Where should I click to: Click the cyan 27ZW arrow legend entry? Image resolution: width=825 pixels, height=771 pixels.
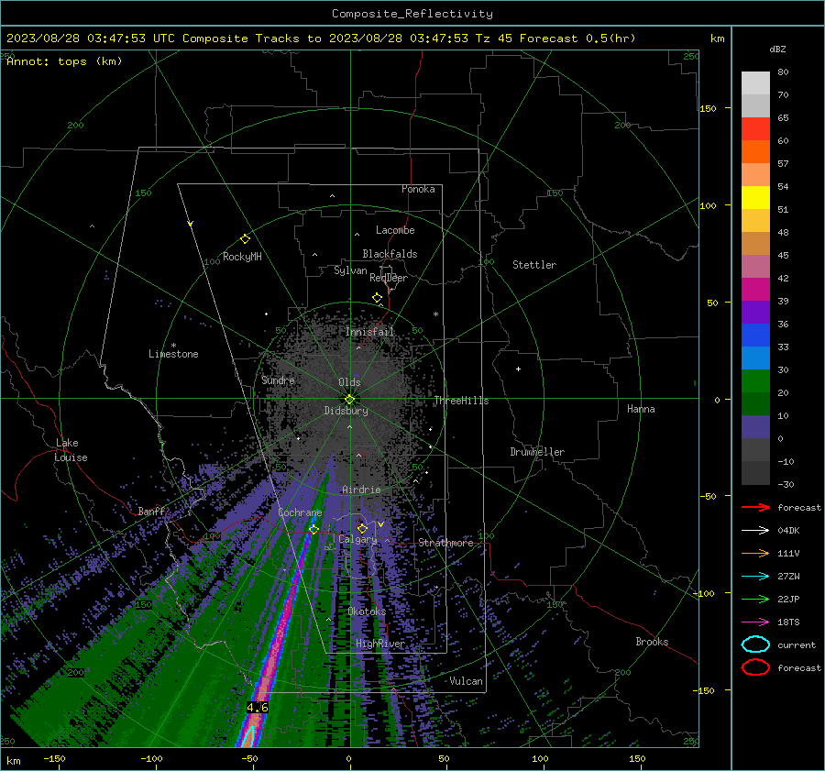[755, 577]
